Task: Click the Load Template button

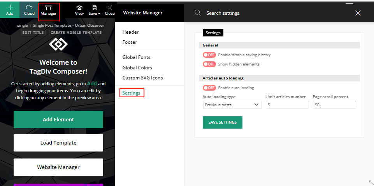Action: [58, 143]
